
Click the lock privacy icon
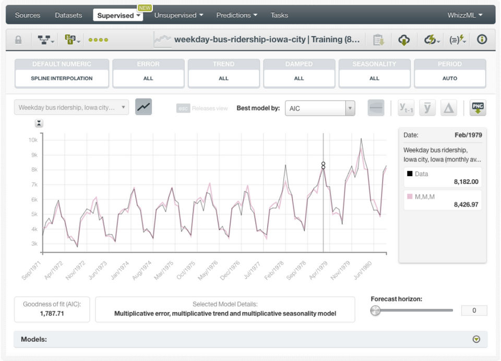(x=18, y=40)
